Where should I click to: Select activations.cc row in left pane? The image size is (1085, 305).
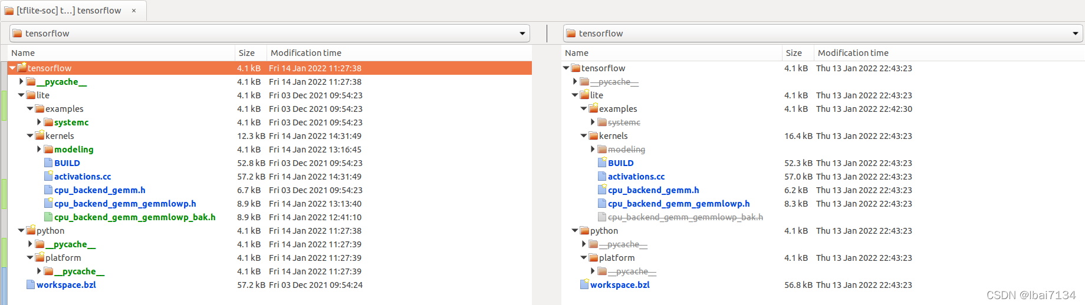click(269, 176)
